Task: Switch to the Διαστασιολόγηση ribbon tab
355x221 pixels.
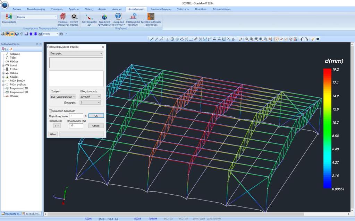Action: (x=161, y=9)
